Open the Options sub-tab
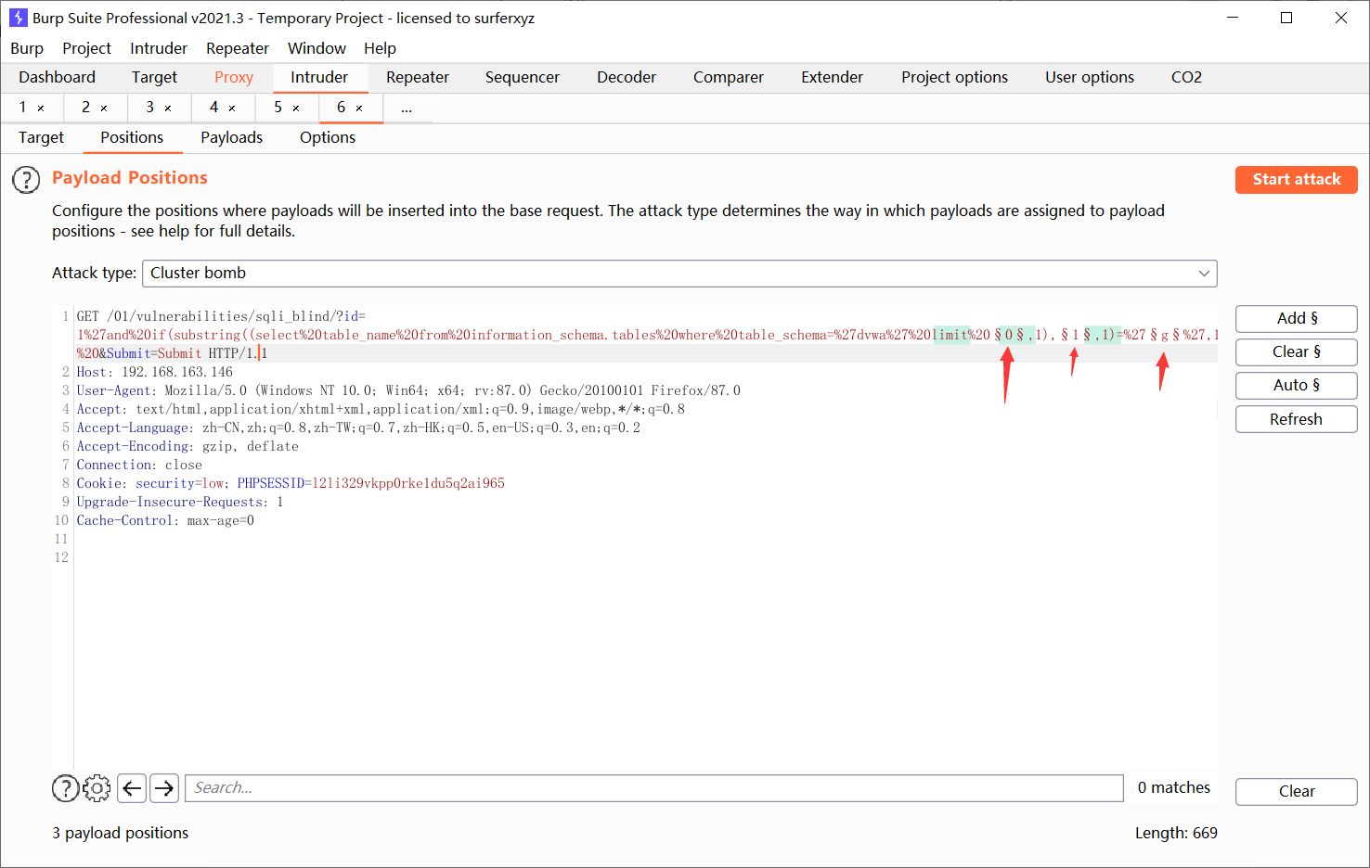 328,137
